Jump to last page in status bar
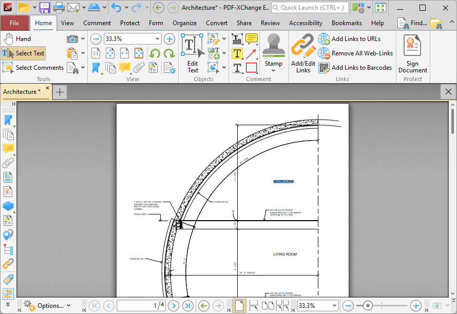This screenshot has width=457, height=314. (x=188, y=306)
